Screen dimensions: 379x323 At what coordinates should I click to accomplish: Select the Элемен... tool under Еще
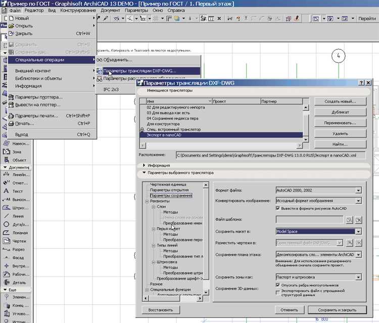pos(16,297)
